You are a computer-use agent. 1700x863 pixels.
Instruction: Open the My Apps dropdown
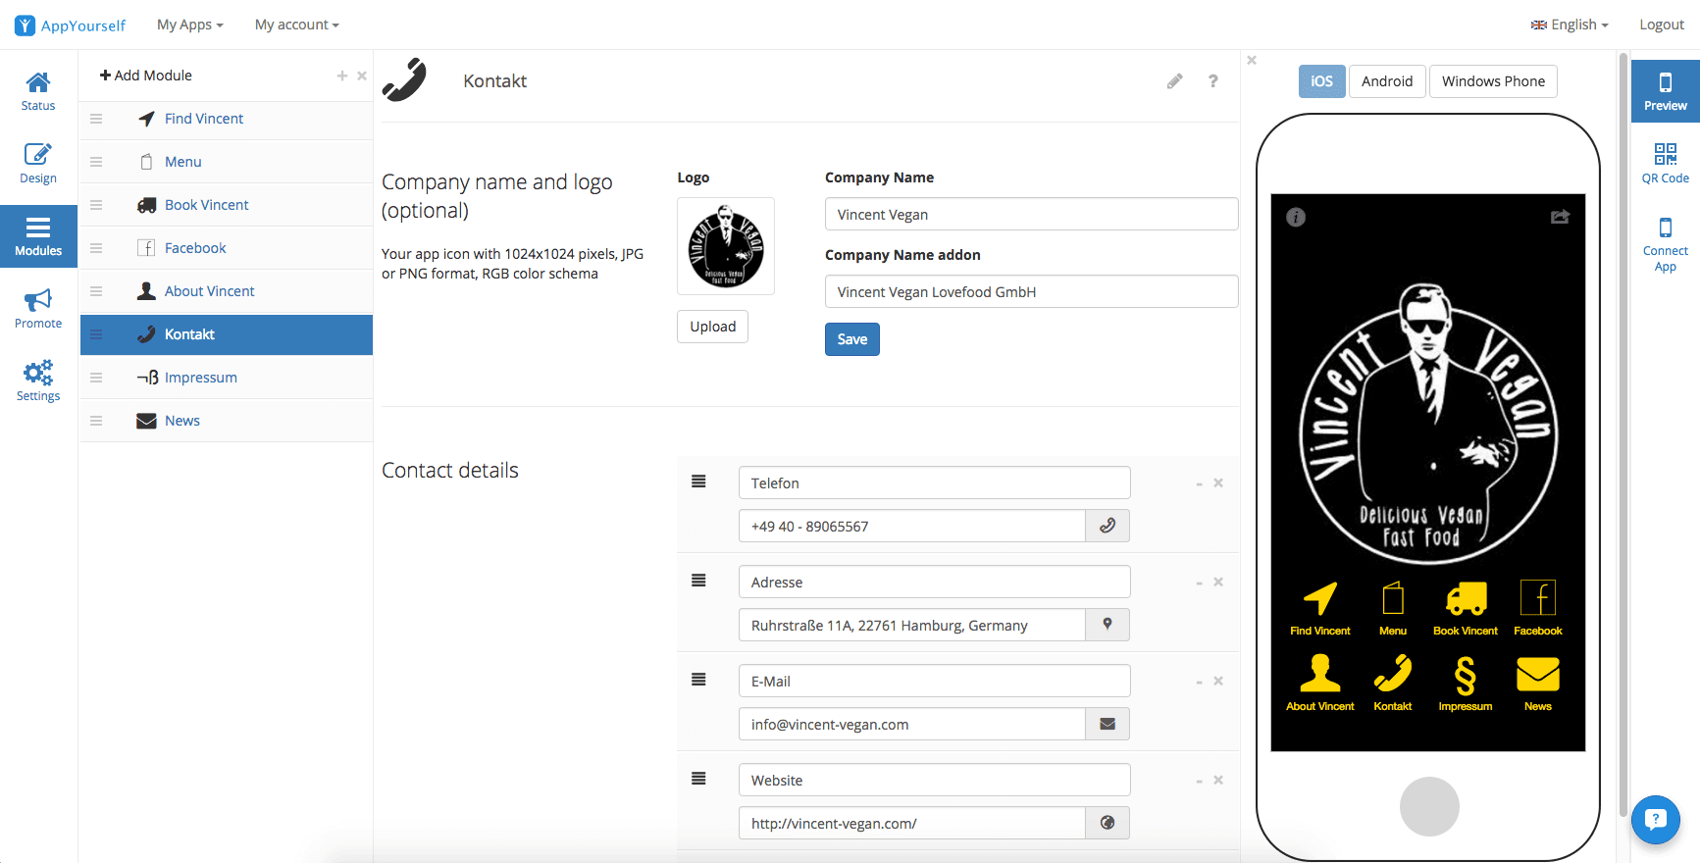pyautogui.click(x=190, y=25)
